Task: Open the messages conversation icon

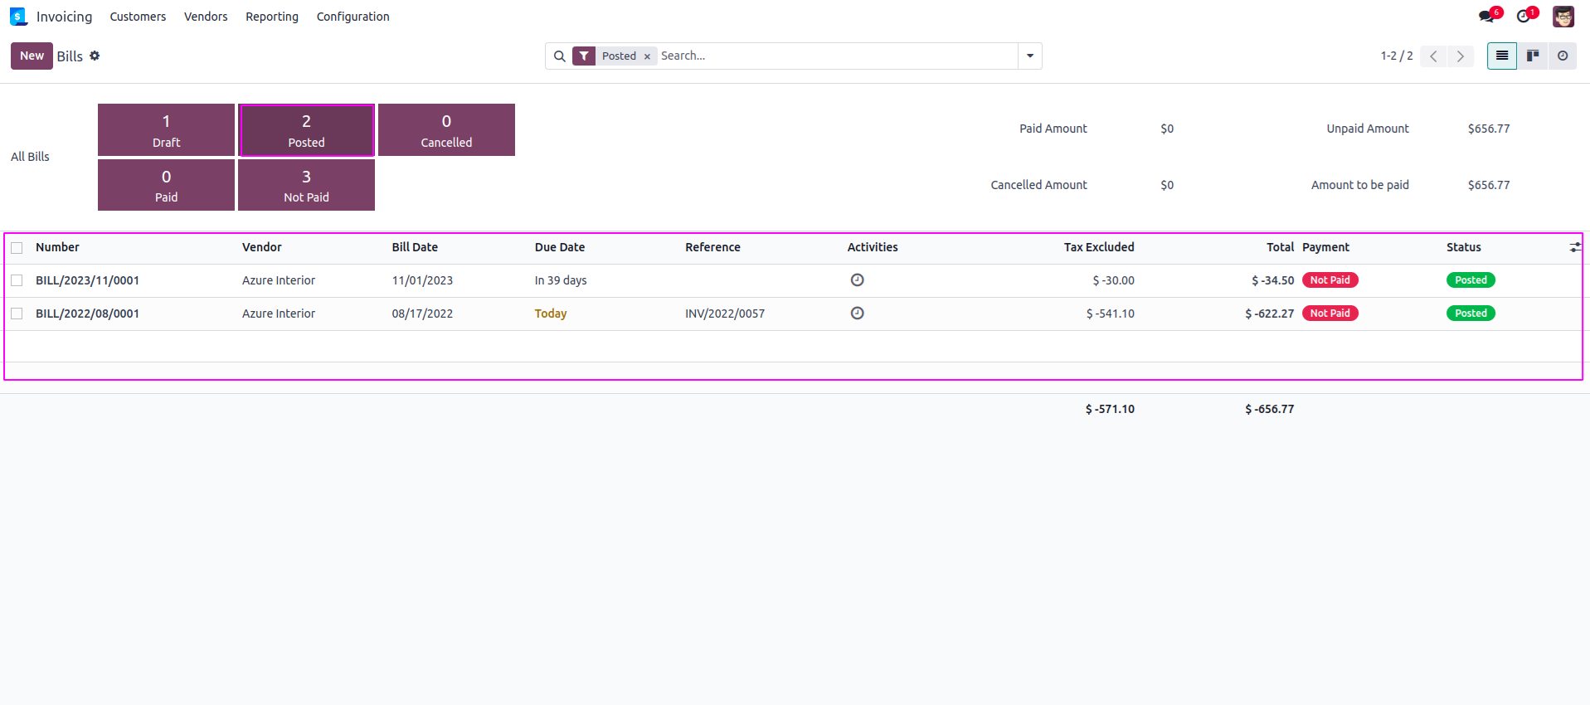Action: [1485, 17]
